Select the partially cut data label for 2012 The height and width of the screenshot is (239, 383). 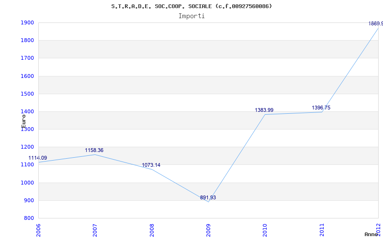[x=376, y=23]
